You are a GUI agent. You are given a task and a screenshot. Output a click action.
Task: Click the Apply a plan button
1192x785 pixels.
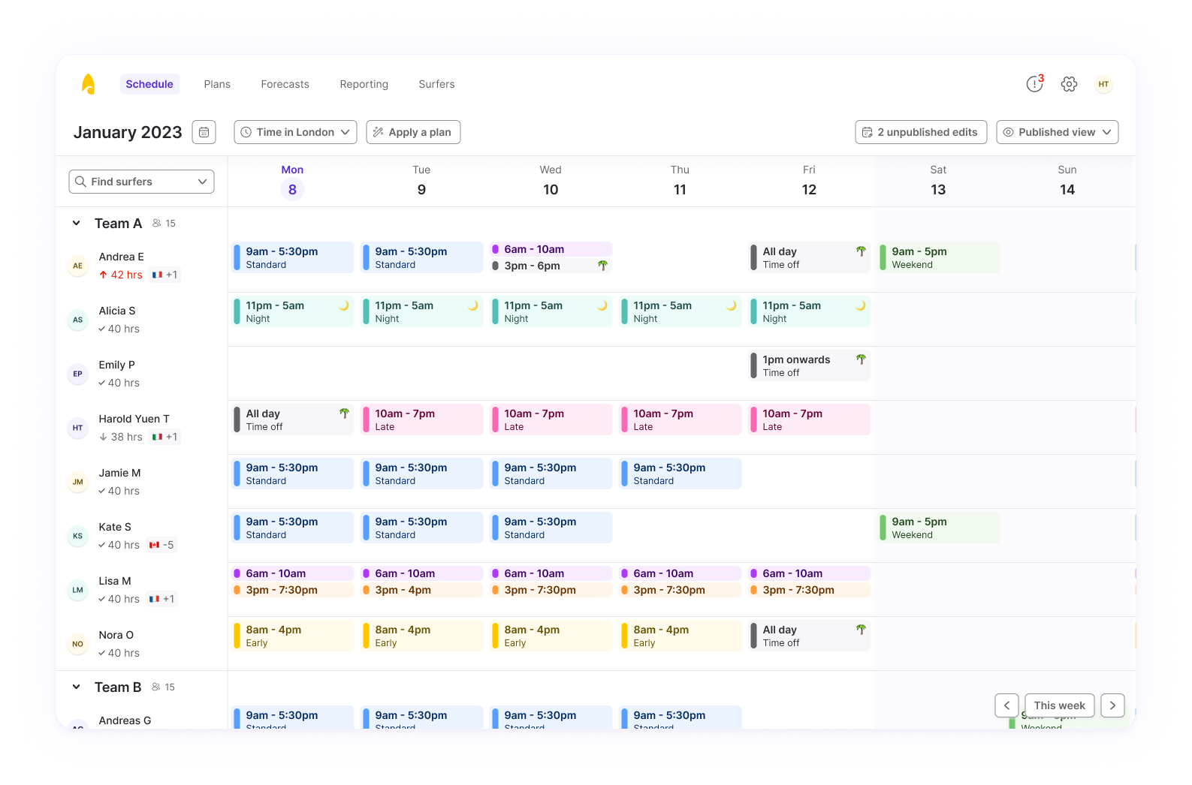point(413,132)
